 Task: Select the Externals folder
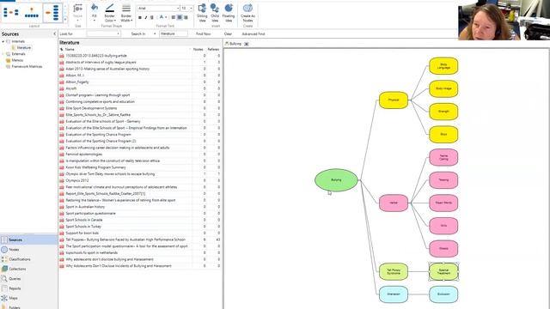[18, 54]
